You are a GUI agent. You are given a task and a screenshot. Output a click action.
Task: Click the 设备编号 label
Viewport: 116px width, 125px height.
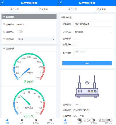67,110
